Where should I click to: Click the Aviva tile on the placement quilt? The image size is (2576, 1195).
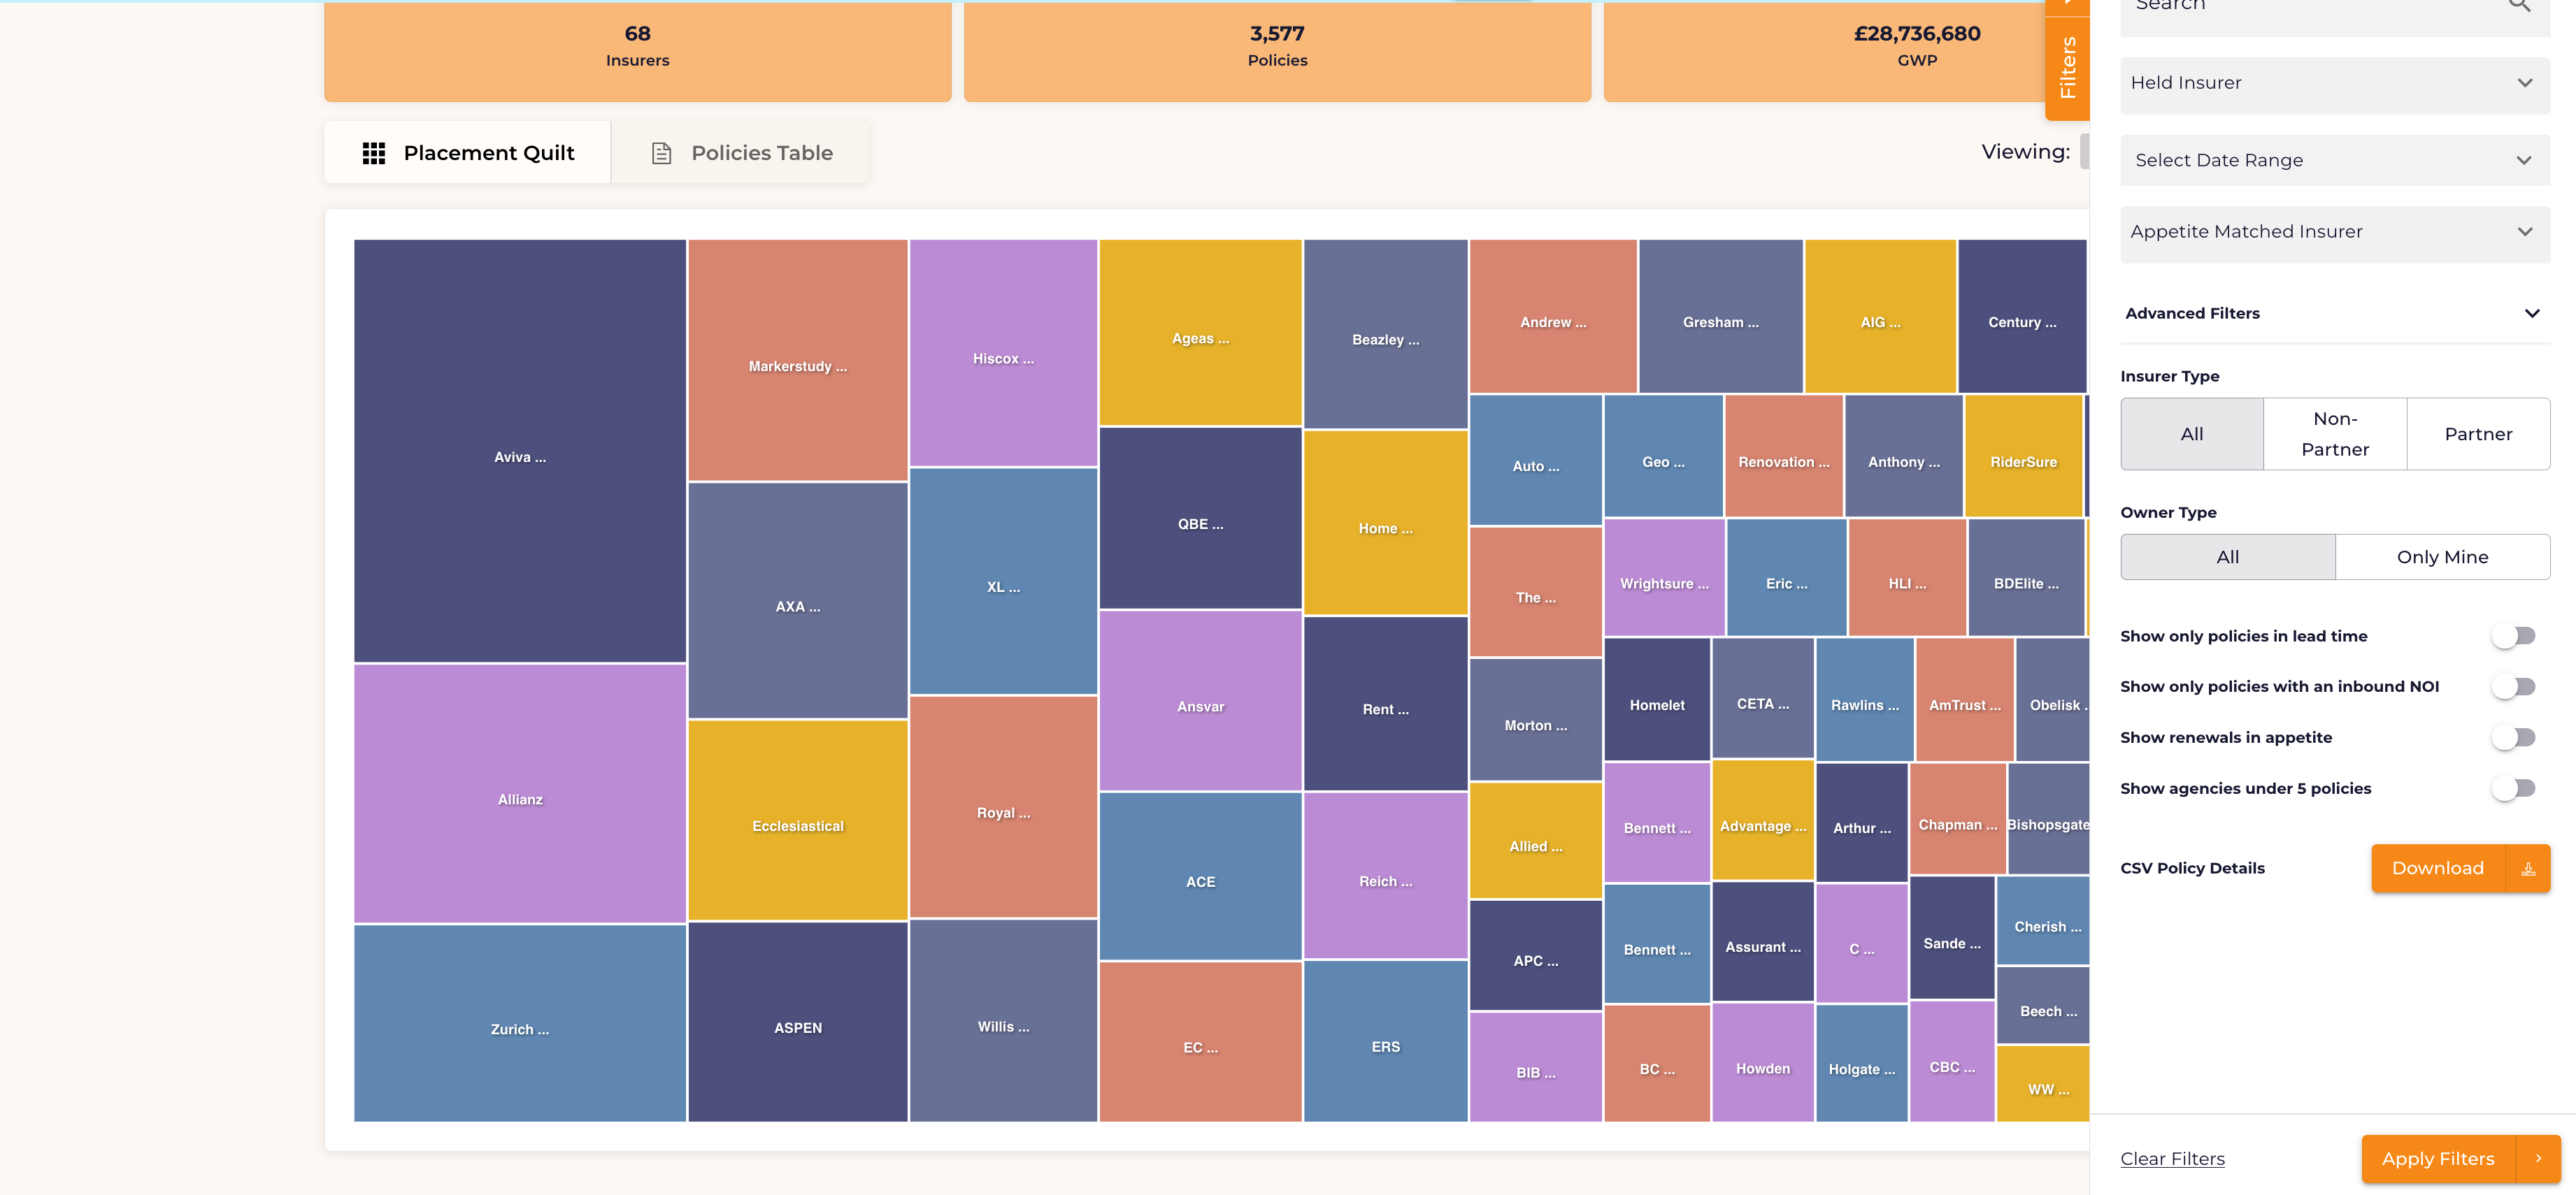517,455
